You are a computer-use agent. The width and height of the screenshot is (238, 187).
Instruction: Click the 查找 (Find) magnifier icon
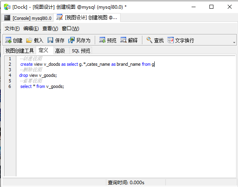tap(150, 40)
